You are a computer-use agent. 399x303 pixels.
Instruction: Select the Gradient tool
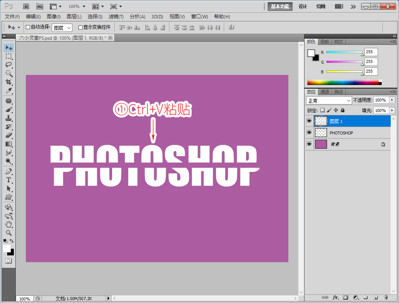point(9,144)
